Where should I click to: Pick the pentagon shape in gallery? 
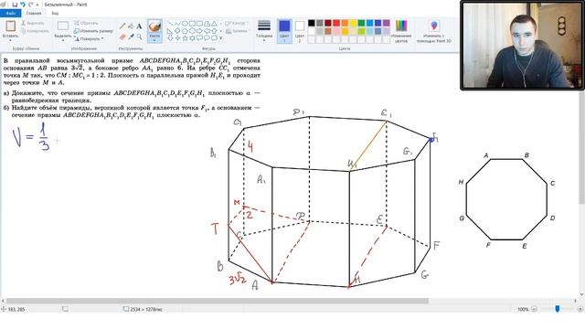pyautogui.click(x=185, y=30)
